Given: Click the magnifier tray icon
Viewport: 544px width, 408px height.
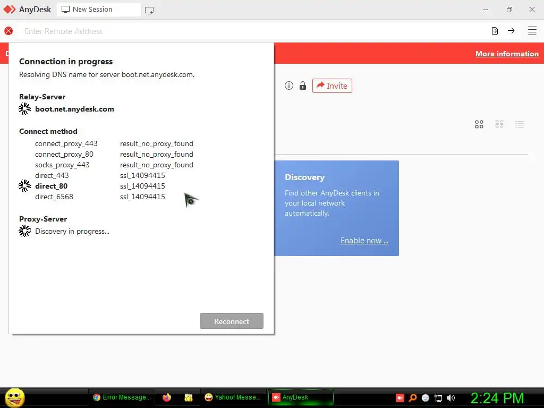Looking at the screenshot, I should tap(413, 398).
